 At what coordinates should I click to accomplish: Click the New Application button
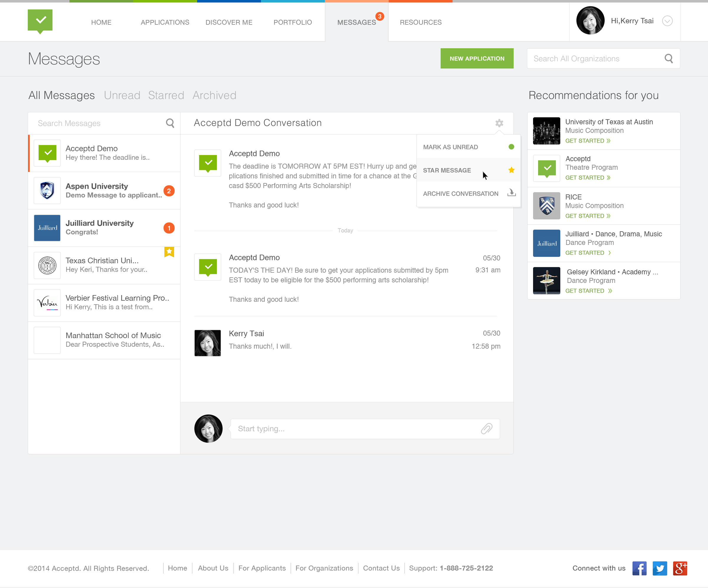coord(477,59)
